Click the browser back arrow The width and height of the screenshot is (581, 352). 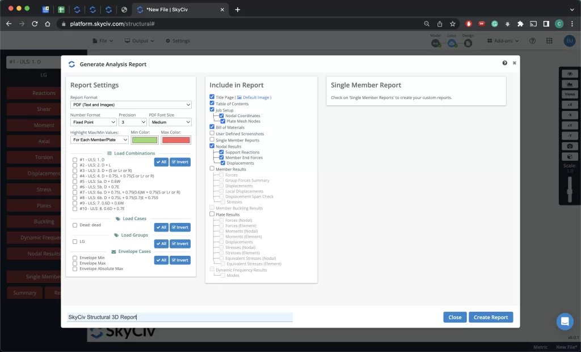[x=9, y=24]
